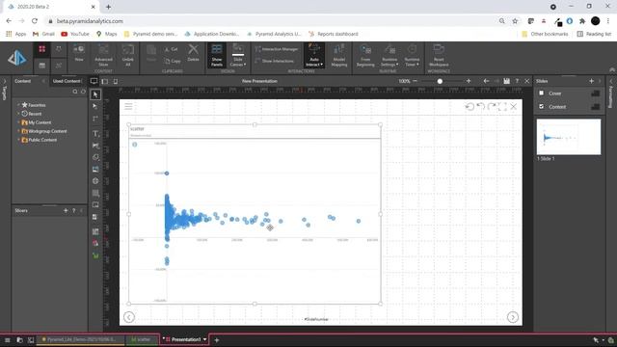Switch to the Pyramid_Lite_Demo tab at bottom
The height and width of the screenshot is (347, 617).
point(81,339)
